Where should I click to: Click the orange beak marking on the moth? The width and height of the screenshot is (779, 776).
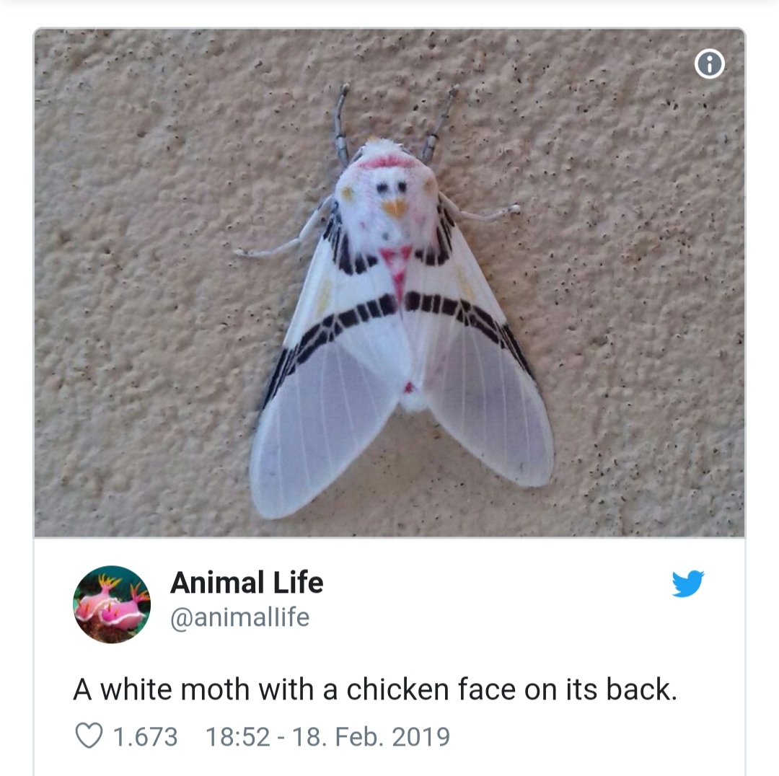pos(394,208)
